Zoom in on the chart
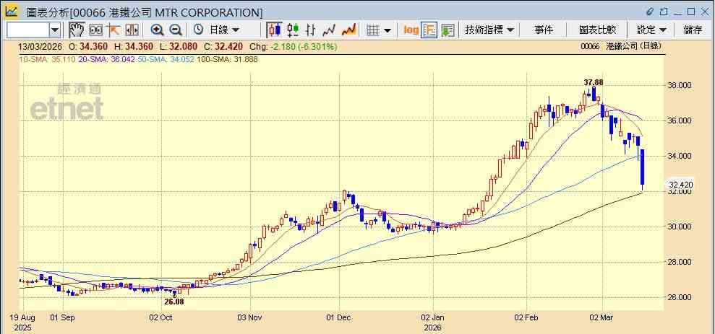The width and height of the screenshot is (715, 334). 158,30
